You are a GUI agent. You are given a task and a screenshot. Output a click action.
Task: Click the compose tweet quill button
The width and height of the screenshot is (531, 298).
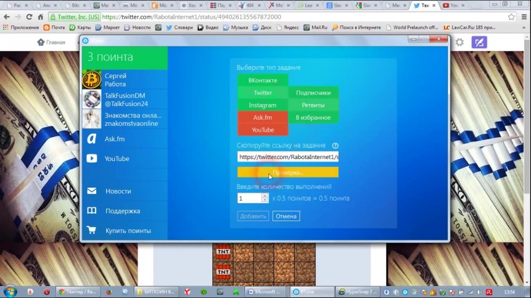click(x=479, y=42)
